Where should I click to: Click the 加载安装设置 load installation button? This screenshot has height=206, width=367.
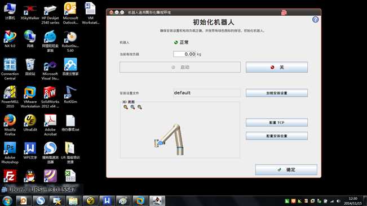277,93
